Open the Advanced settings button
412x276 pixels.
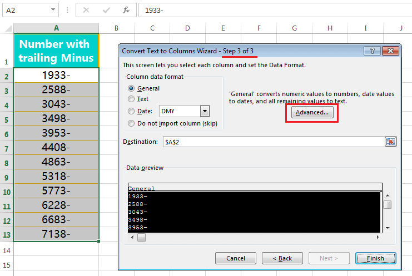coord(312,112)
